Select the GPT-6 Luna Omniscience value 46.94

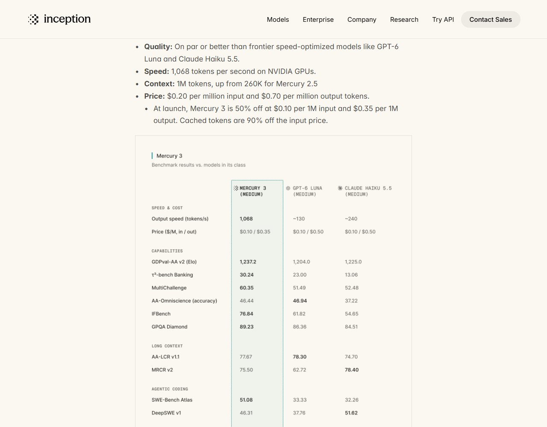300,301
